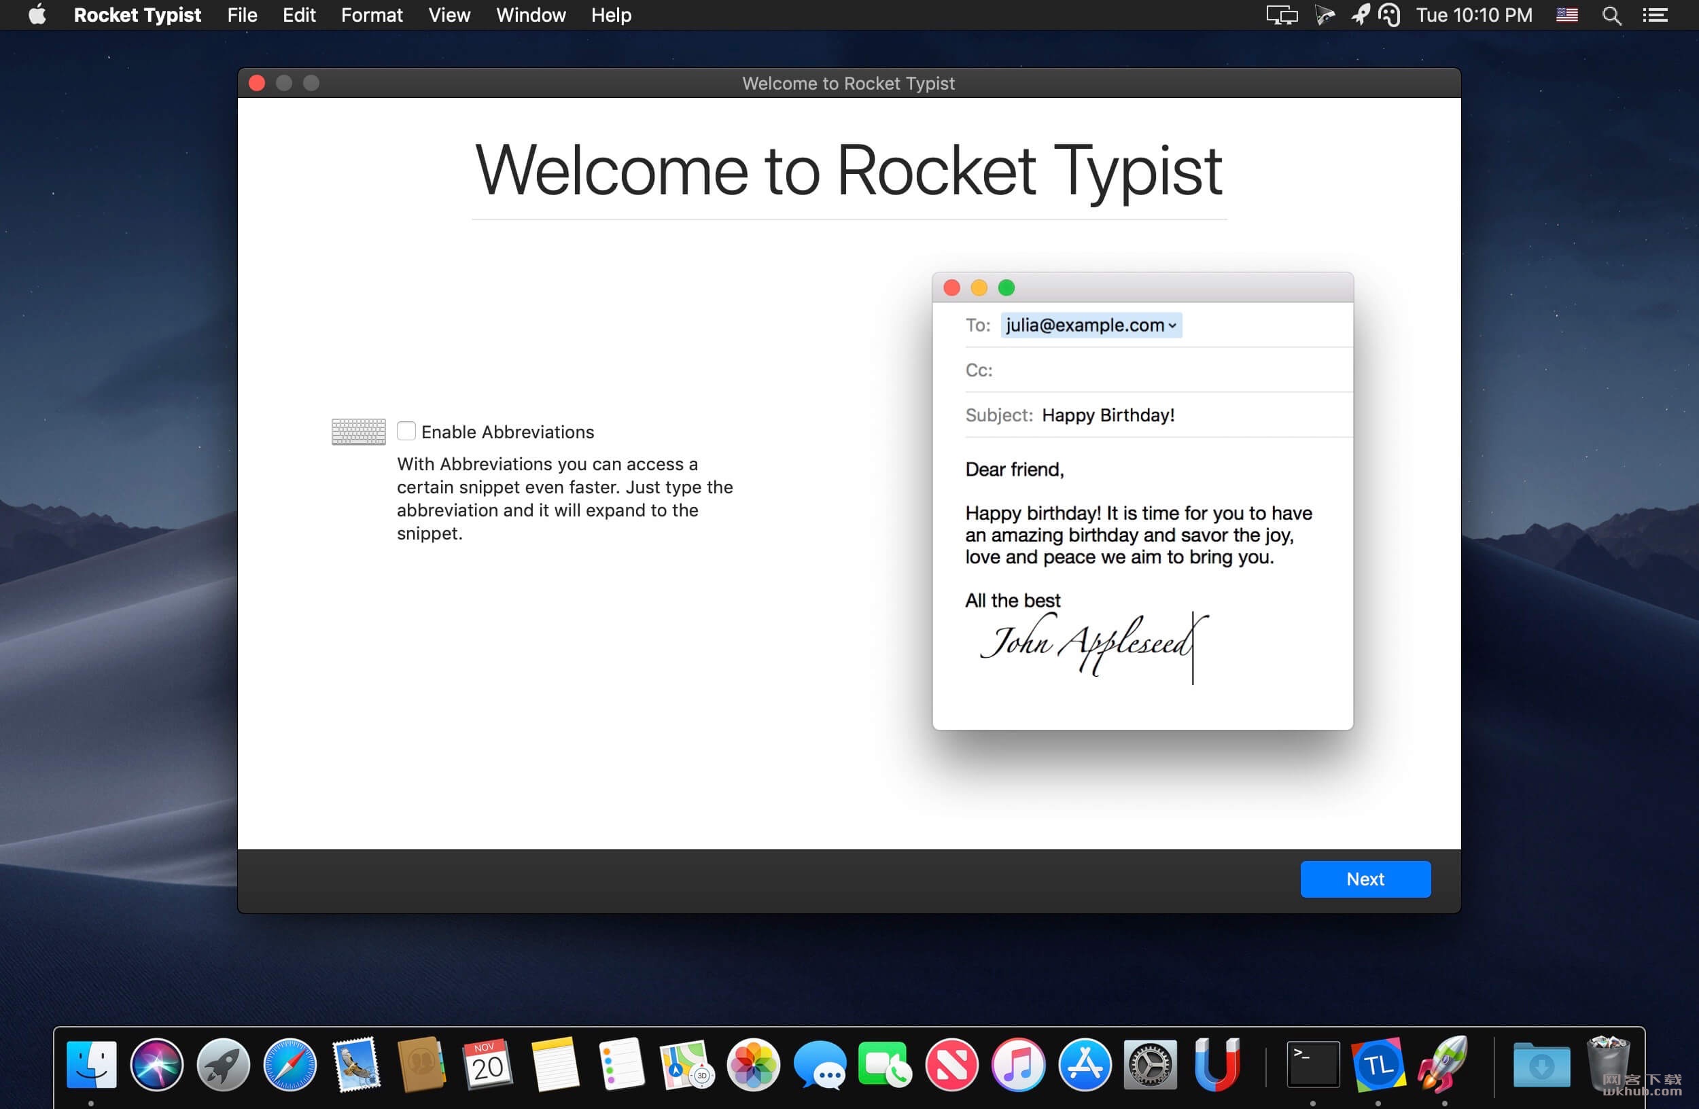This screenshot has height=1109, width=1699.
Task: Open Launchpad from the Dock
Action: 224,1065
